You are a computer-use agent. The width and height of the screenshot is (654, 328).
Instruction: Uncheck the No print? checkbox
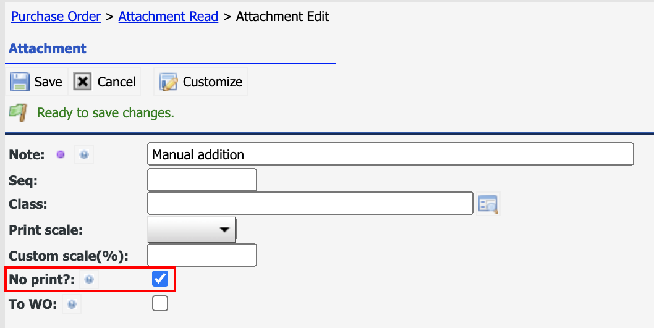tap(160, 279)
